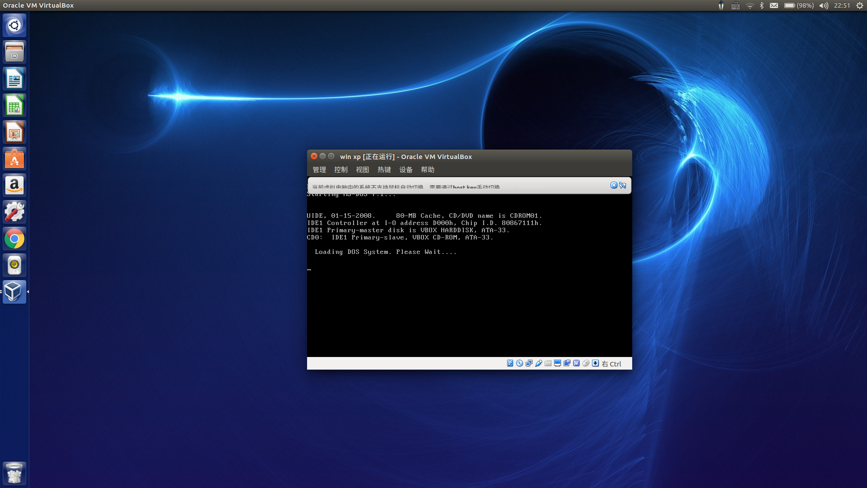Open System Settings from the dock
This screenshot has height=488, width=867.
(x=14, y=212)
